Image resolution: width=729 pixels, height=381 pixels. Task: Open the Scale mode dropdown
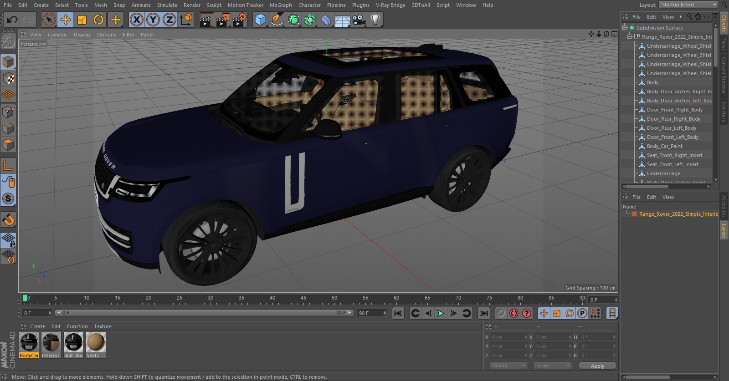coord(553,366)
